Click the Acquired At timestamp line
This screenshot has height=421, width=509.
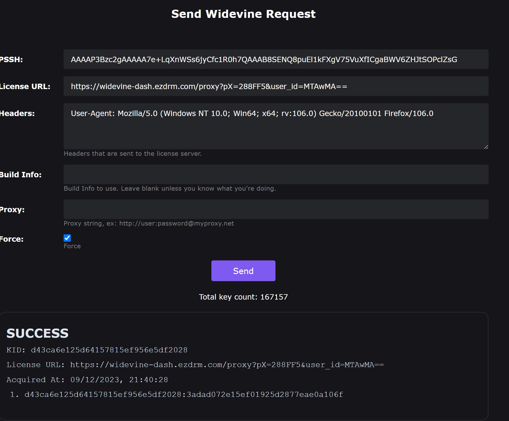[87, 380]
